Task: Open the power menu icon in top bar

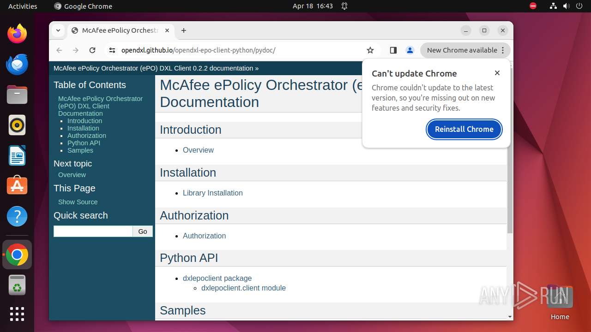Action: coord(579,6)
